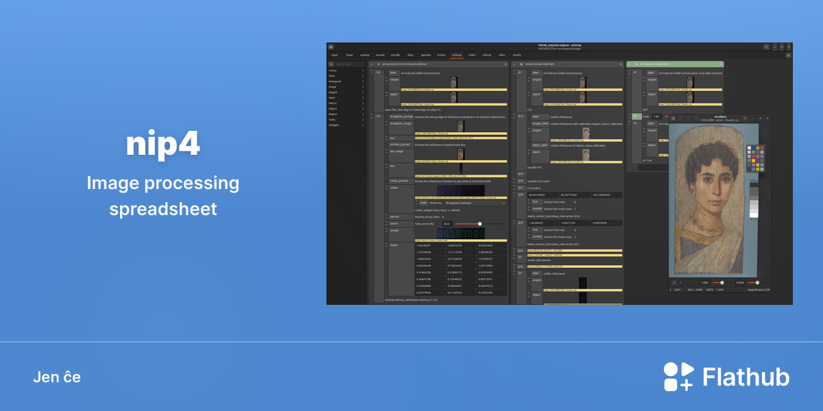Switch to the markup tab
Viewport: 823px width, 411px height.
(x=365, y=55)
